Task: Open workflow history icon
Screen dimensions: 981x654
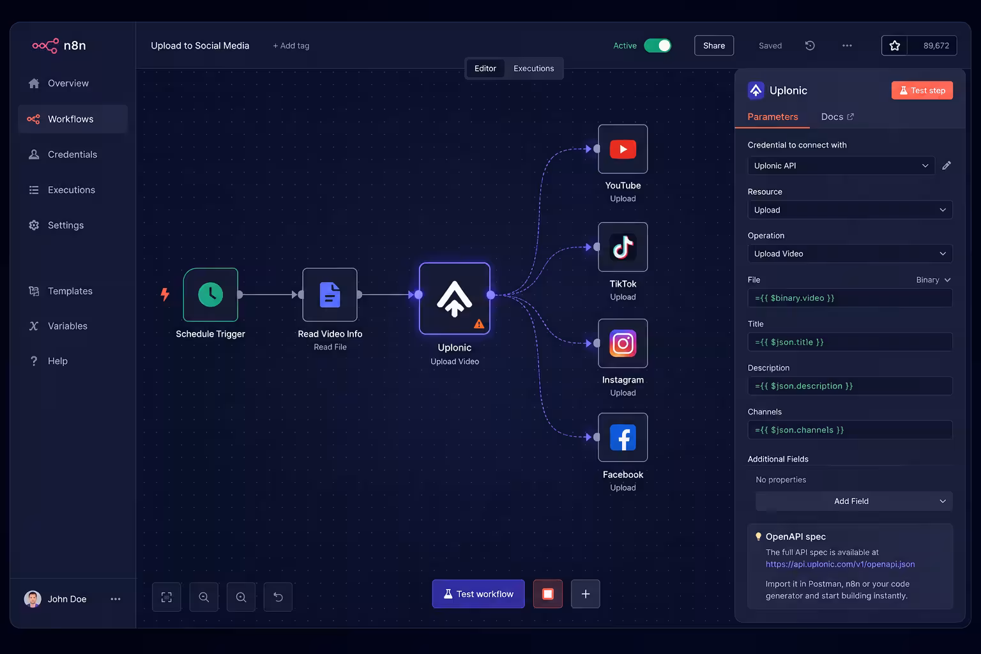Action: [x=810, y=45]
